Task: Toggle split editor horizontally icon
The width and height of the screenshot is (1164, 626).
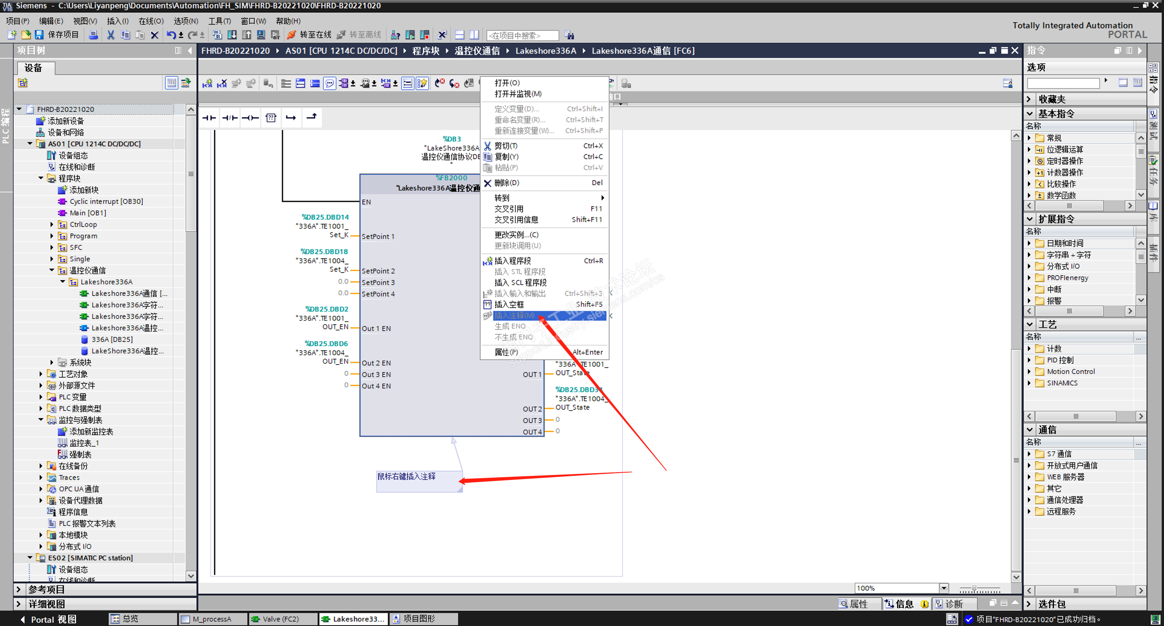Action: click(x=459, y=35)
